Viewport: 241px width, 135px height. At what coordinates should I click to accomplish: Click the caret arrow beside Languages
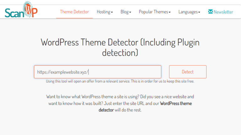199,13
